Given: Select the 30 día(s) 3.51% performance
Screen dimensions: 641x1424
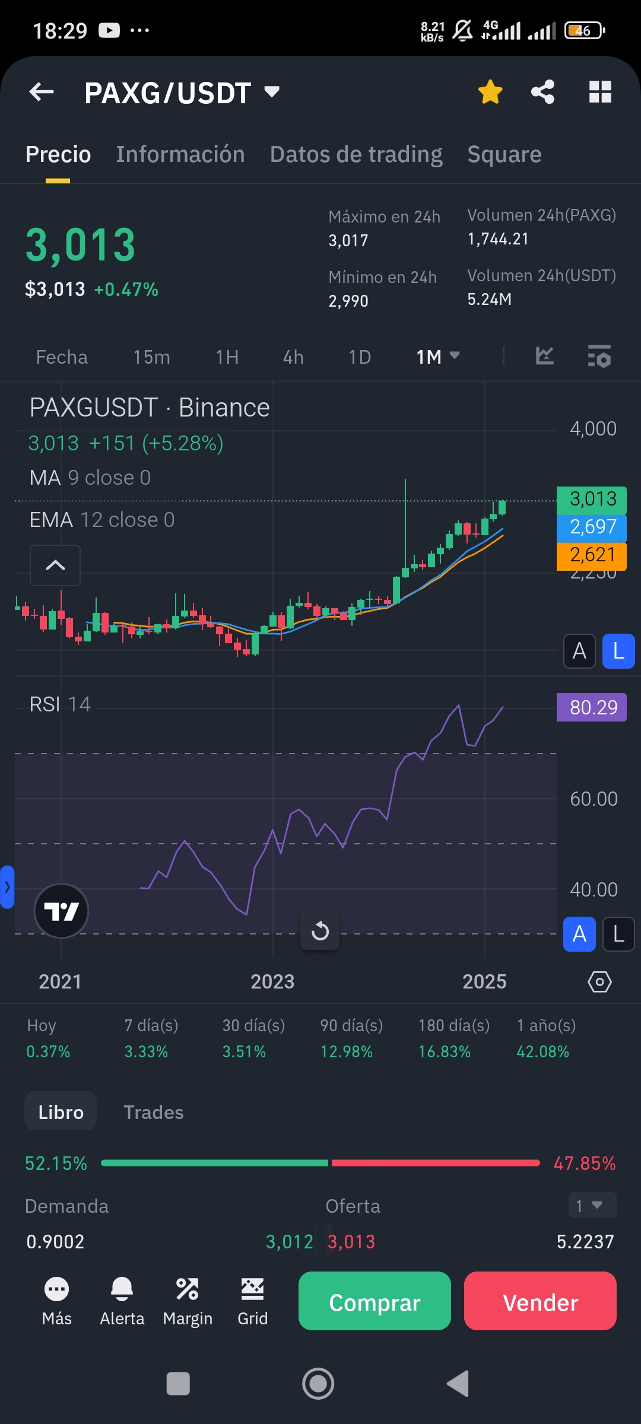Looking at the screenshot, I should tap(253, 1038).
